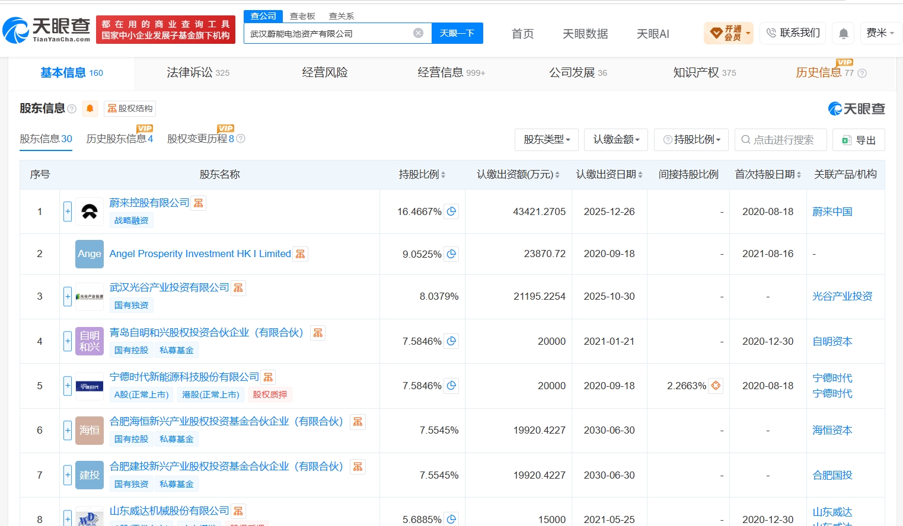Expand row 1 蔚来控股有限公司 with plus
This screenshot has height=526, width=903.
point(68,211)
